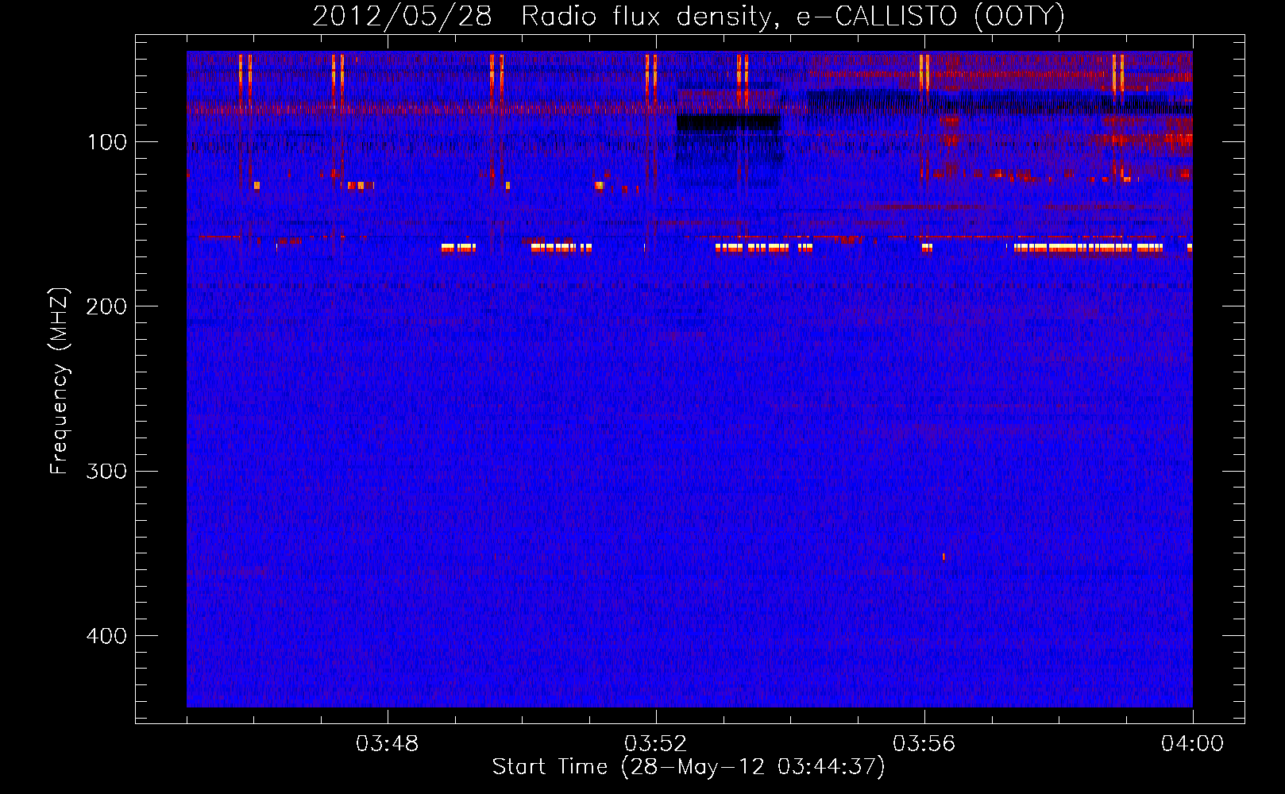Click the 100 frequency tick label
This screenshot has width=1285, height=794.
tap(107, 142)
